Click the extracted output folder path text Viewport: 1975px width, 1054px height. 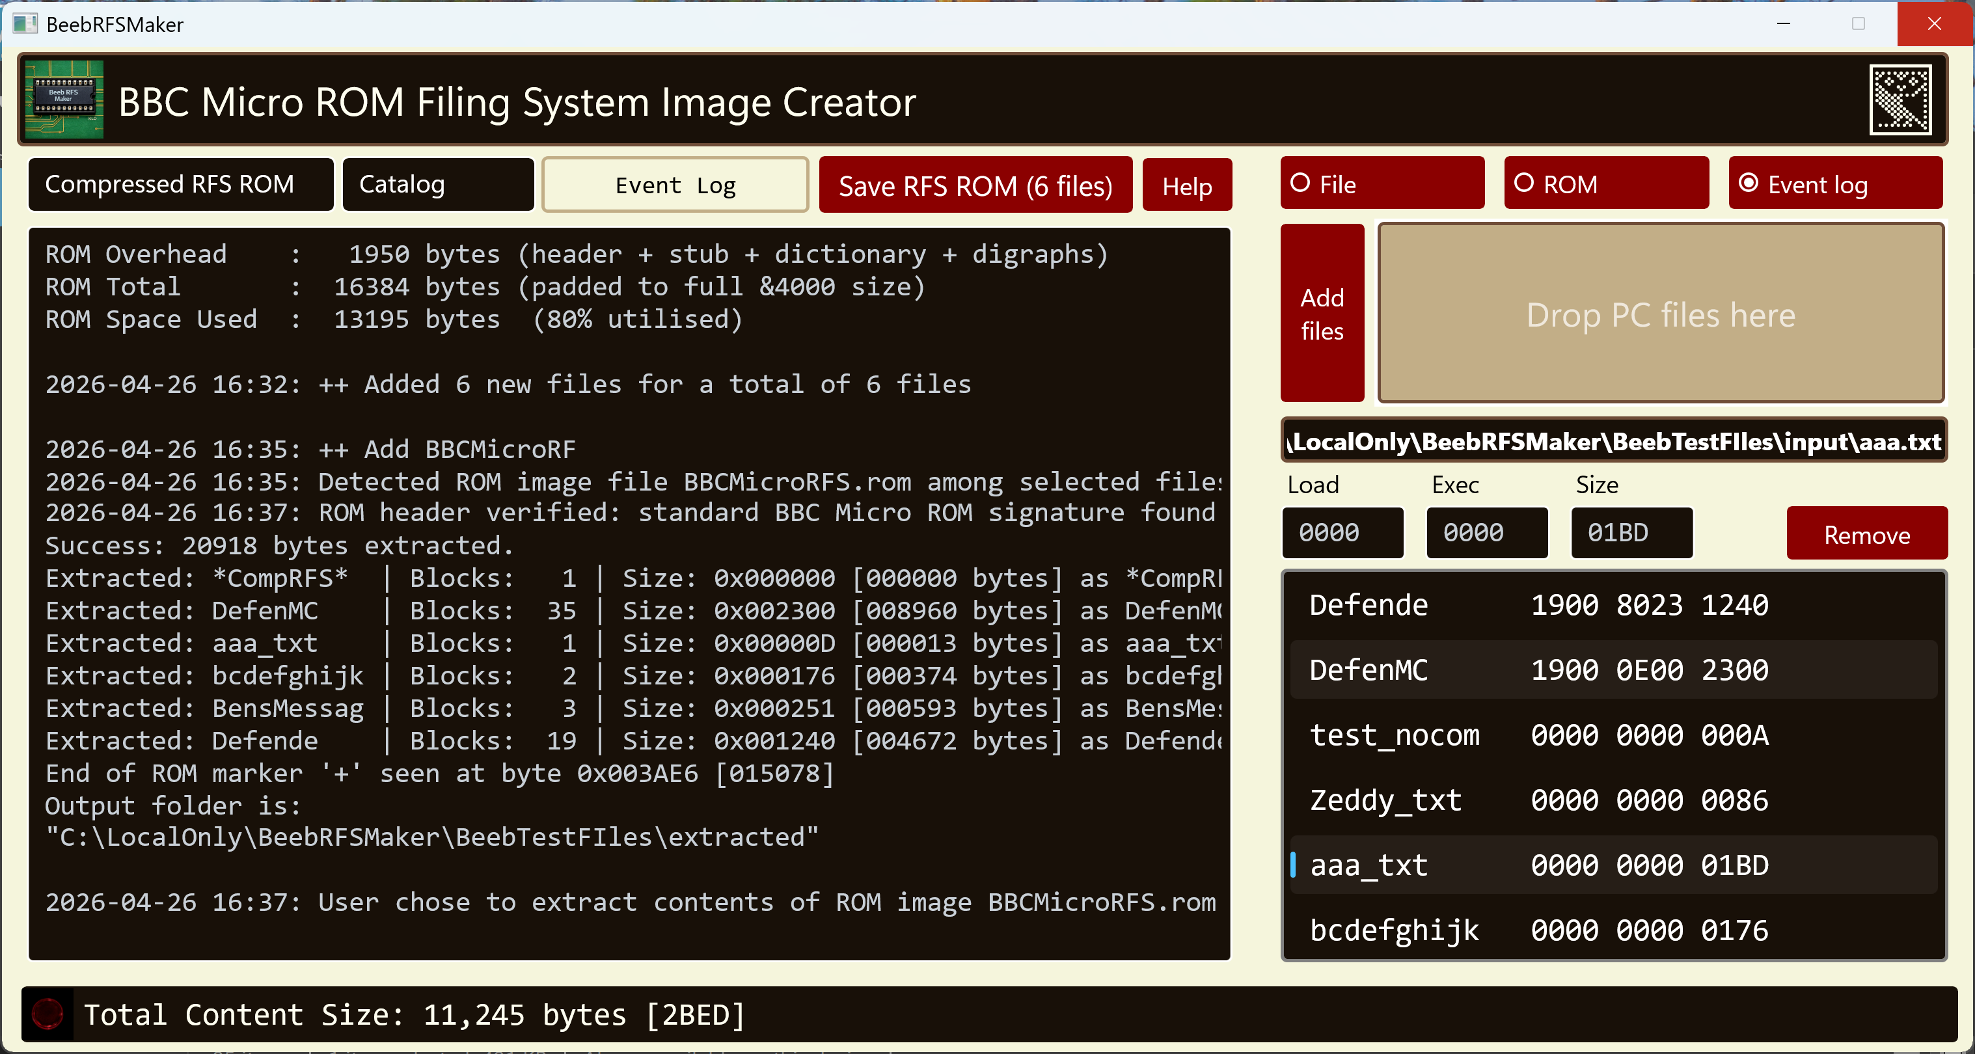click(x=431, y=837)
